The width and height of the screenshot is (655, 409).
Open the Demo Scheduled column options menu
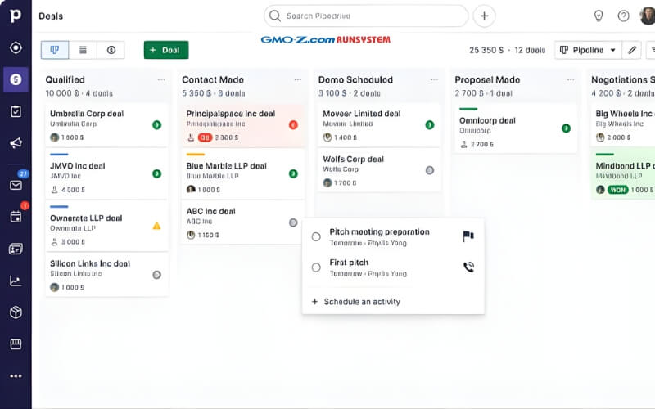coord(434,79)
